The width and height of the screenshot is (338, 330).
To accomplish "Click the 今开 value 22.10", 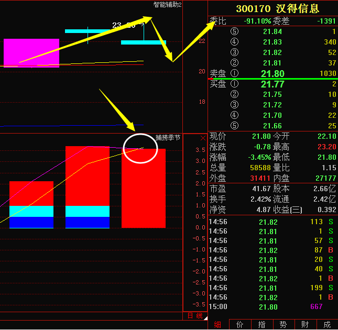I will point(327,136).
